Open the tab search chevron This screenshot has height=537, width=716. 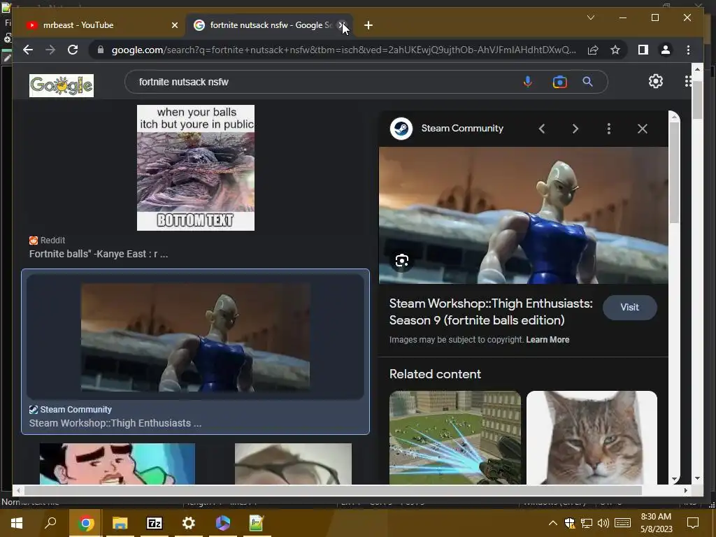click(591, 17)
